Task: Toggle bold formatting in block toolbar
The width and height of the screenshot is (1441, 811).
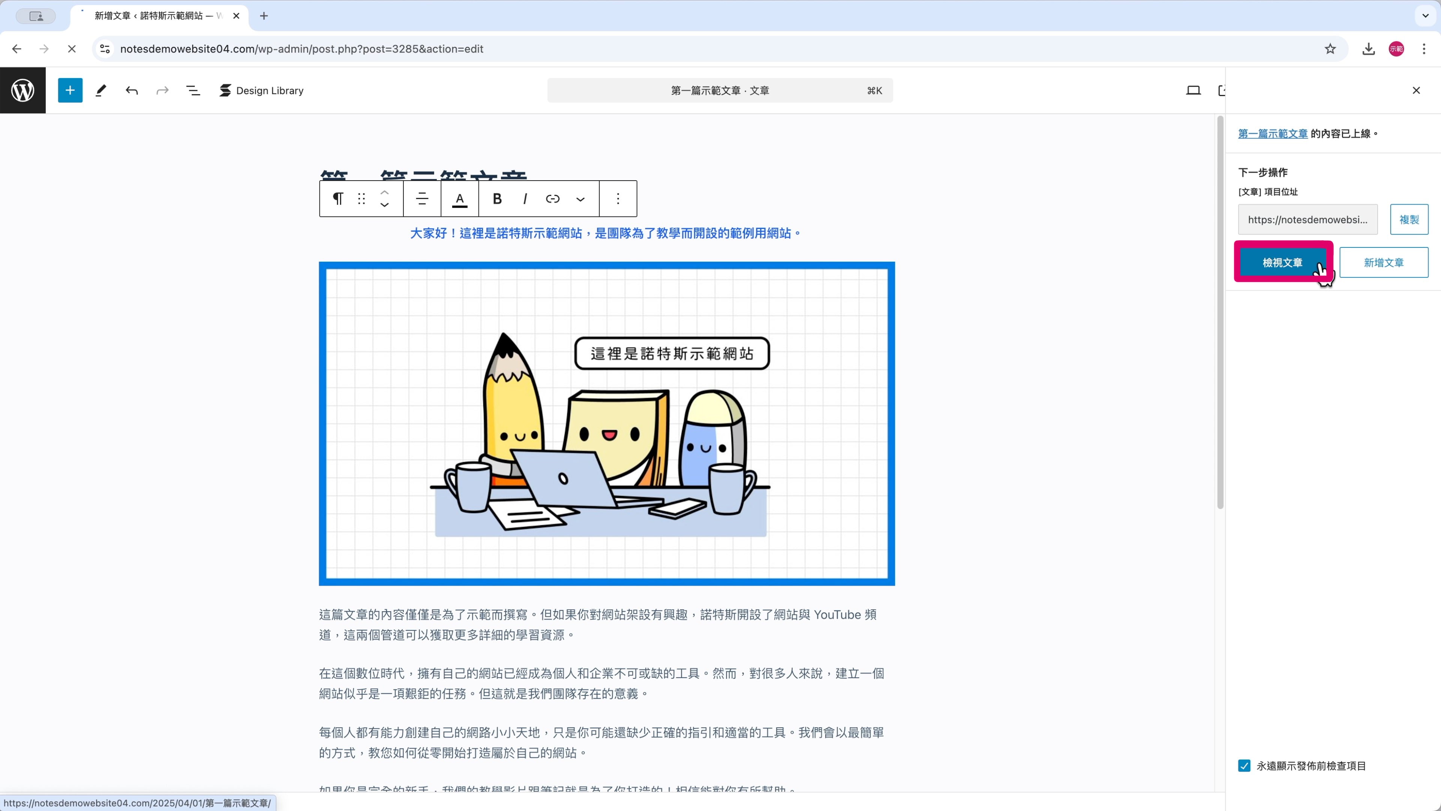Action: click(x=497, y=199)
